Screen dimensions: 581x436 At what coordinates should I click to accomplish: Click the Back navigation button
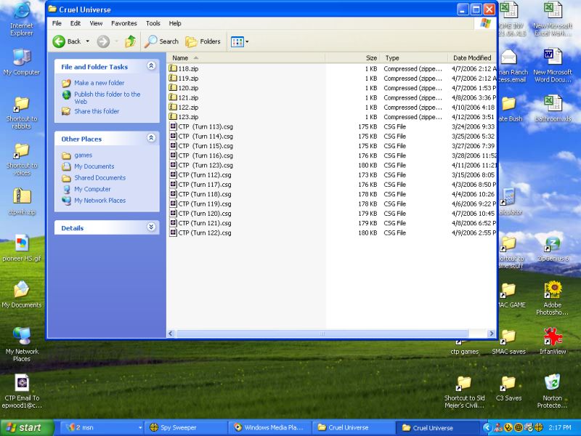coord(67,41)
